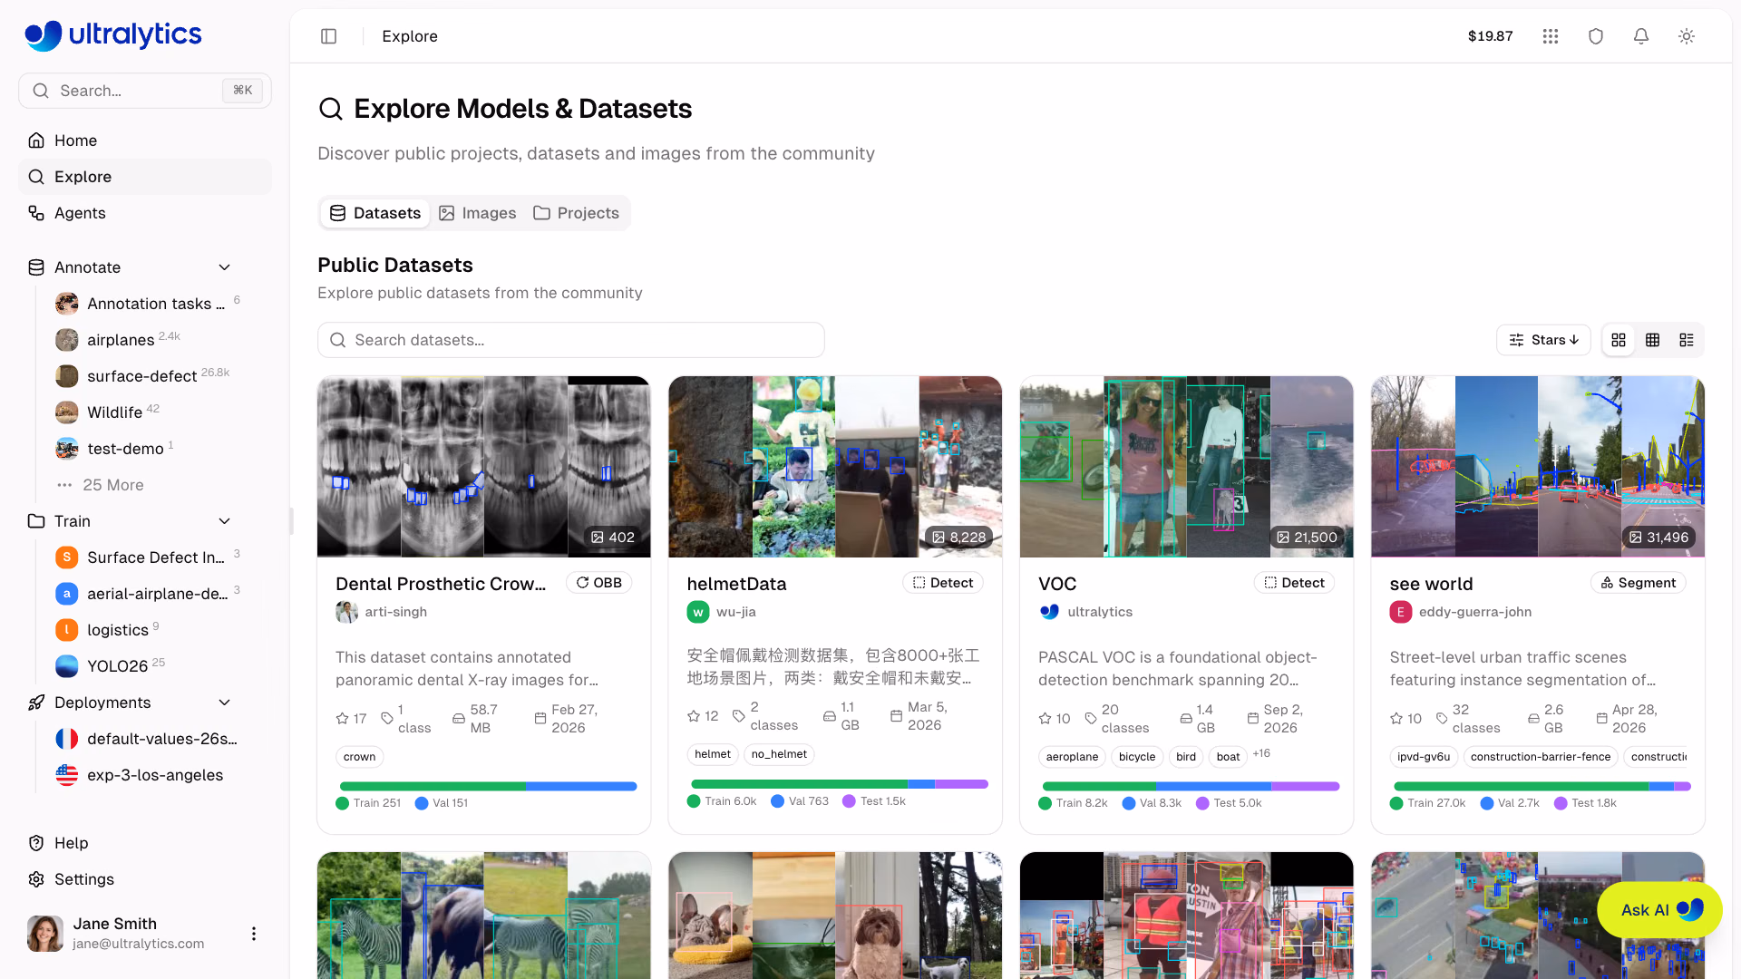Select the Datasets tab
Screen dimensions: 1741x979
coord(375,213)
